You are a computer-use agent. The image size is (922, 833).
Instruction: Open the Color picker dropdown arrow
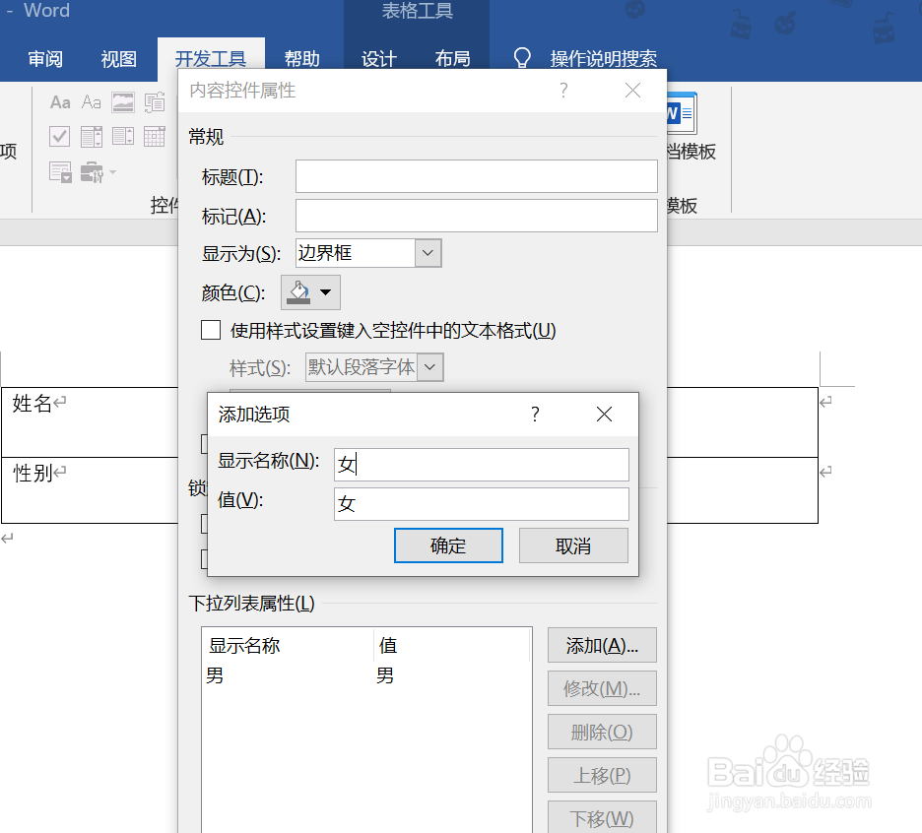[325, 291]
